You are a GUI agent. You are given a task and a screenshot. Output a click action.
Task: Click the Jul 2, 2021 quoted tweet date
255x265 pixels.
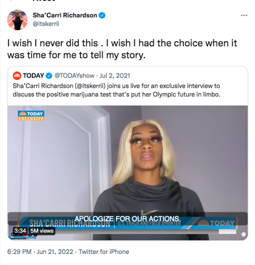114,76
